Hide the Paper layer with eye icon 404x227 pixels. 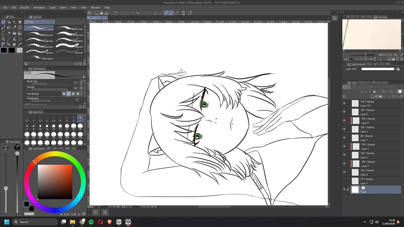click(x=344, y=189)
